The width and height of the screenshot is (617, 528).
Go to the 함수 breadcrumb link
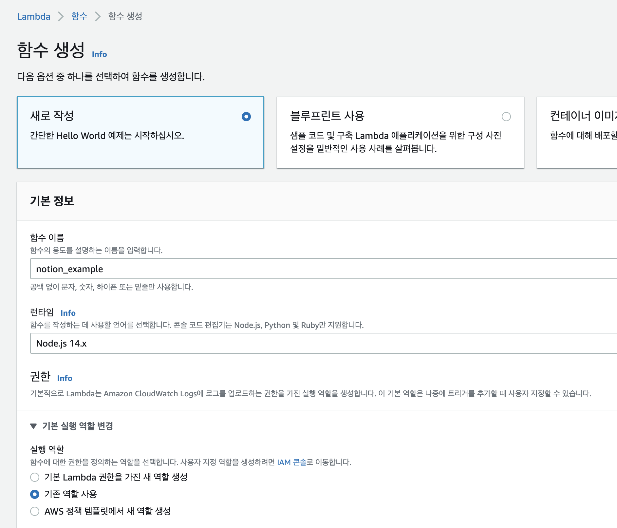pos(79,16)
